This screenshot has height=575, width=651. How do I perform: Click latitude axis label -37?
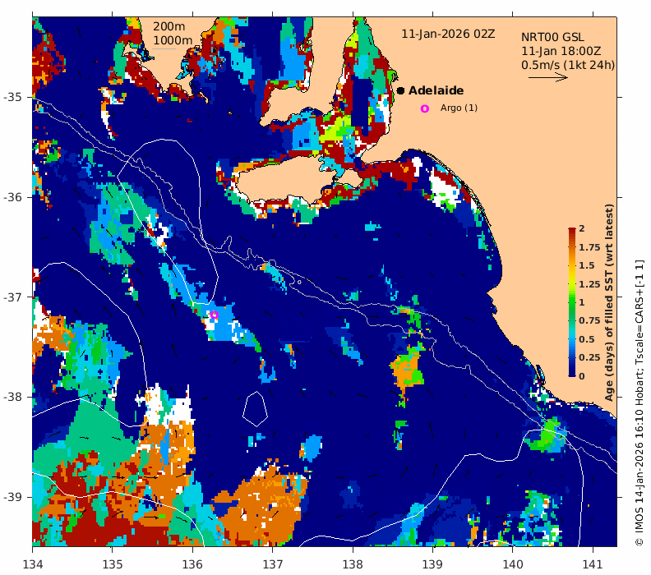click(x=12, y=297)
